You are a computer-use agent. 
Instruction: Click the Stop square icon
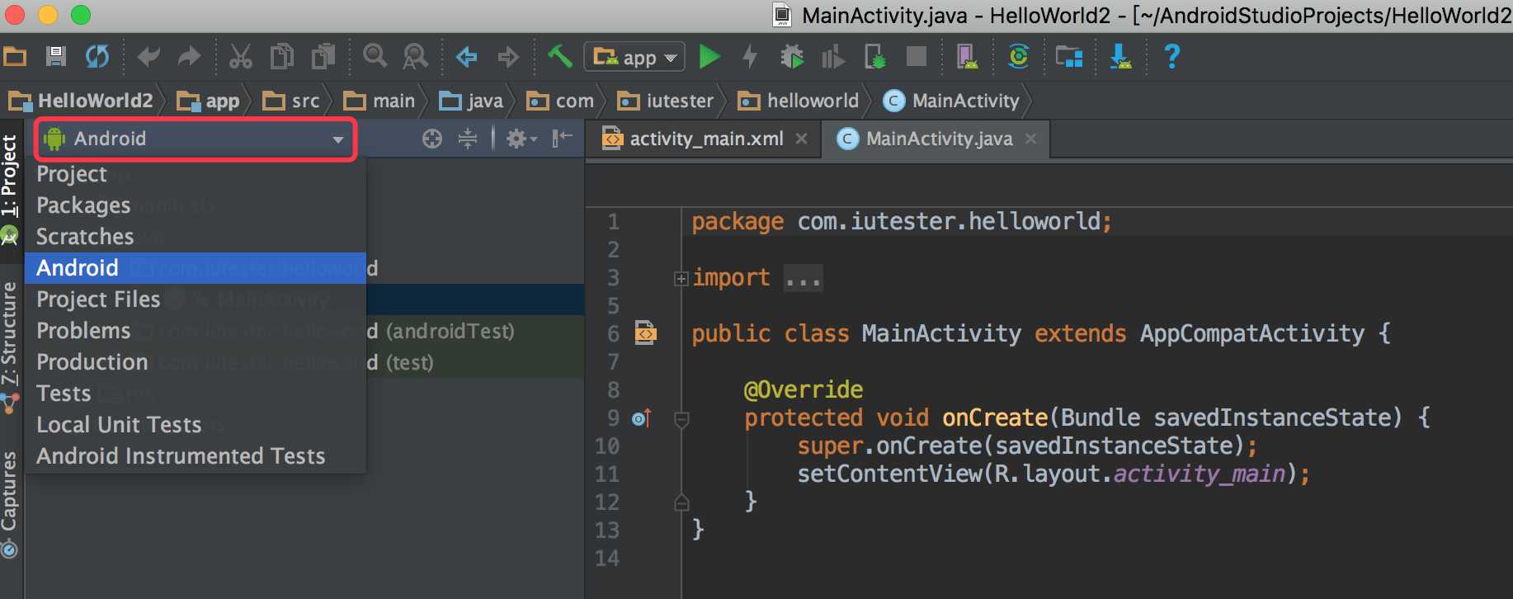point(917,56)
